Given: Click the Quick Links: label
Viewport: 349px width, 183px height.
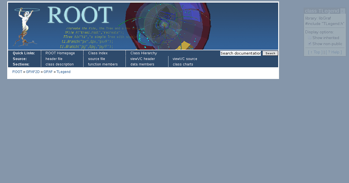Looking at the screenshot, I should tap(24, 53).
